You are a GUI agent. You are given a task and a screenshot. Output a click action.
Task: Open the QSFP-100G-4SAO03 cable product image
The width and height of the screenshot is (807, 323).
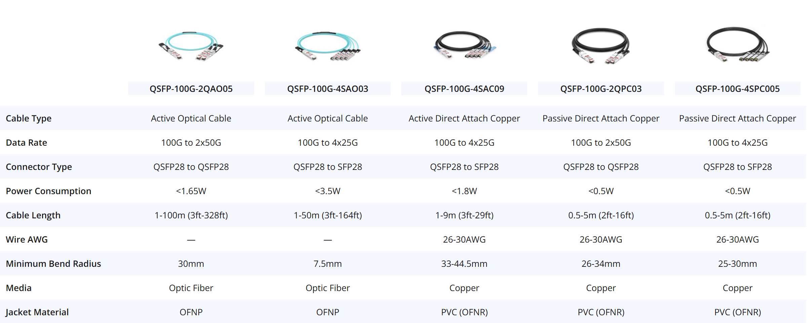pyautogui.click(x=328, y=46)
